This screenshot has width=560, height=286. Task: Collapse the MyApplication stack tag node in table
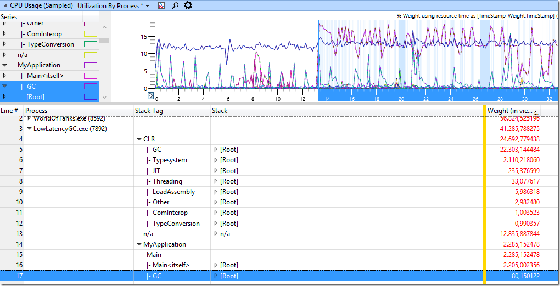(x=139, y=244)
